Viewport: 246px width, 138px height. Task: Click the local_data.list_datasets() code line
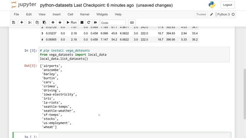click(x=64, y=59)
